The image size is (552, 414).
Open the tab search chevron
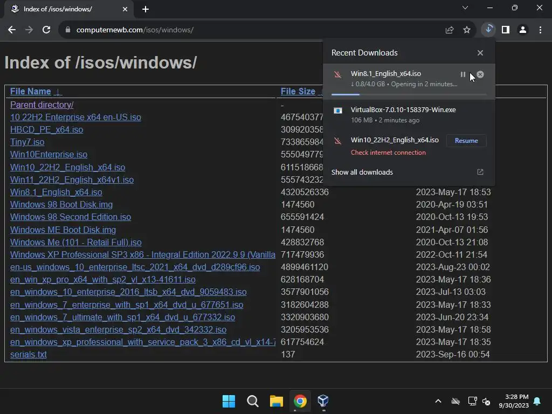coord(465,8)
